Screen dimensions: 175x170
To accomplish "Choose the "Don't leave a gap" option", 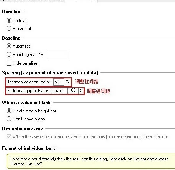I will point(9,119).
